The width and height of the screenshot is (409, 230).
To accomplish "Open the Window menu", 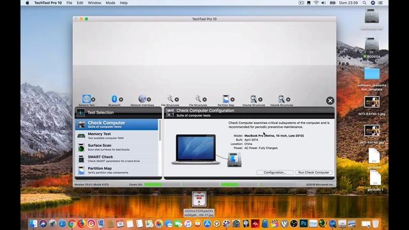I will click(95, 3).
